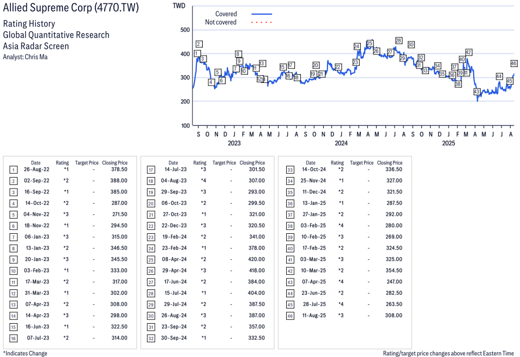Select the closing price '354.50'
Screen dimensions: 520x357
point(394,270)
